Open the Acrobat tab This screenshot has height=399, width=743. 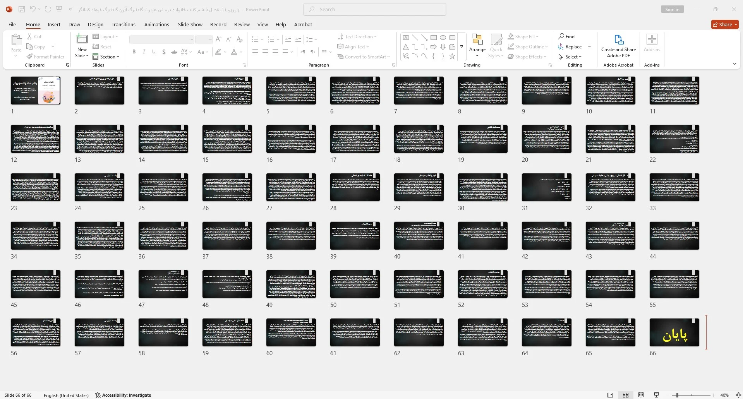[x=303, y=24]
